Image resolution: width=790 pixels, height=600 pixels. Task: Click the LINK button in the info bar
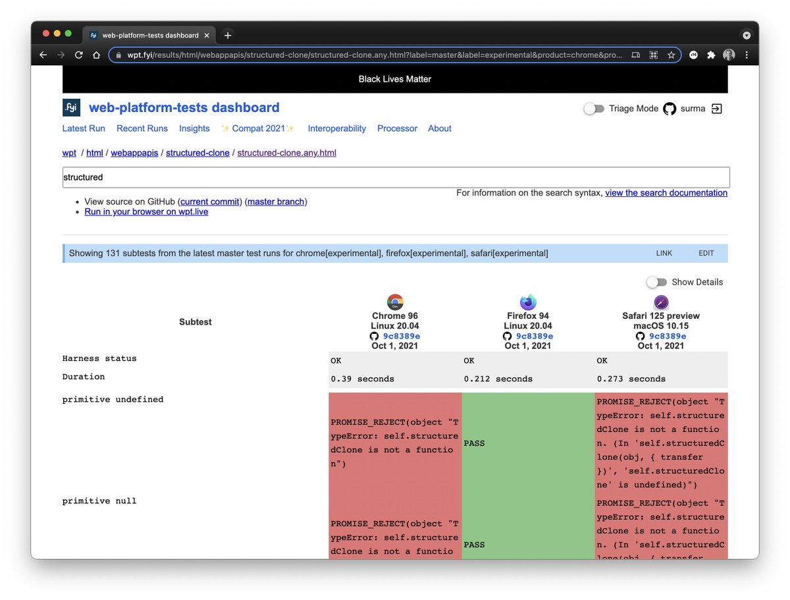point(664,254)
